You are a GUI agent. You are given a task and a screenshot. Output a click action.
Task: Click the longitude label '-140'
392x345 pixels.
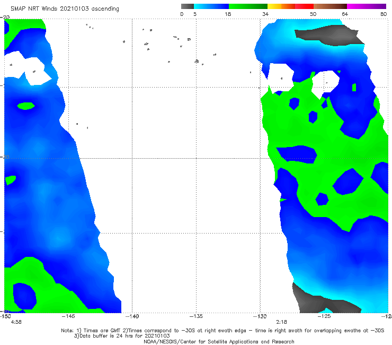132,316
